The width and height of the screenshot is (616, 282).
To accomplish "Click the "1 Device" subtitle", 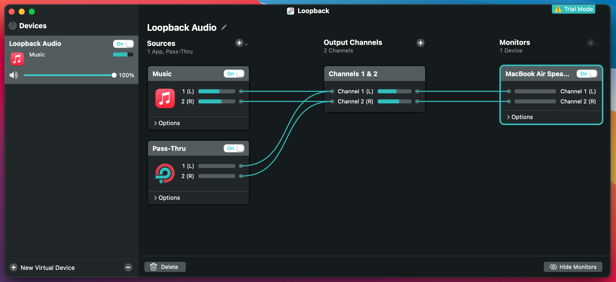I will [x=511, y=50].
